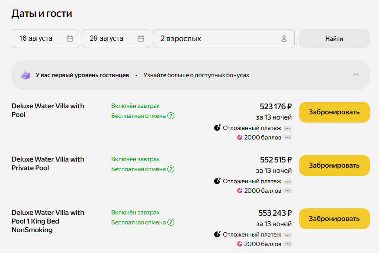Click the person icon in the guests field

(284, 39)
